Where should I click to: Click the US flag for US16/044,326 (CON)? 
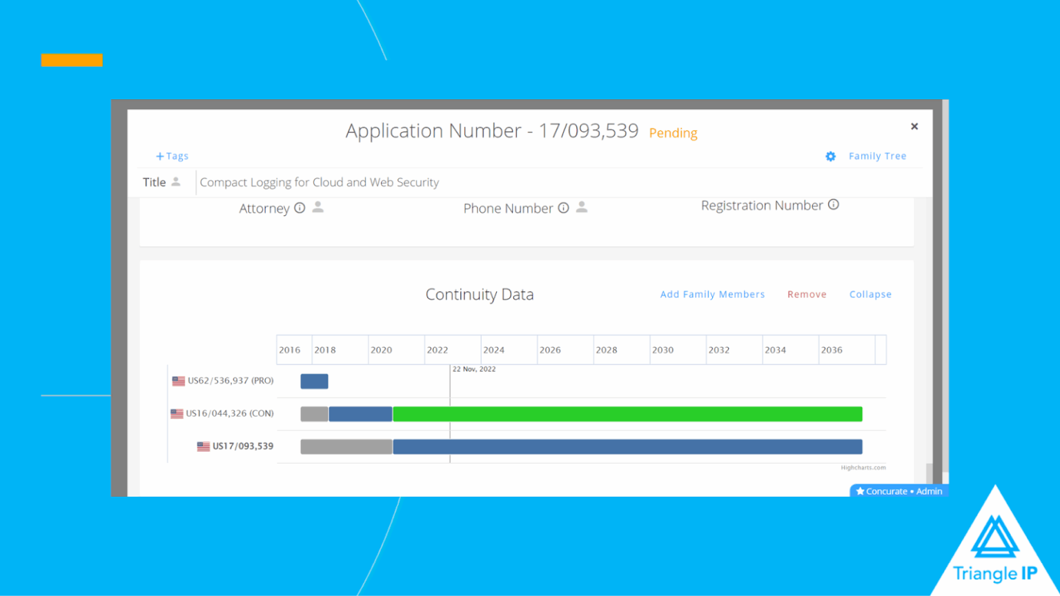pos(177,414)
